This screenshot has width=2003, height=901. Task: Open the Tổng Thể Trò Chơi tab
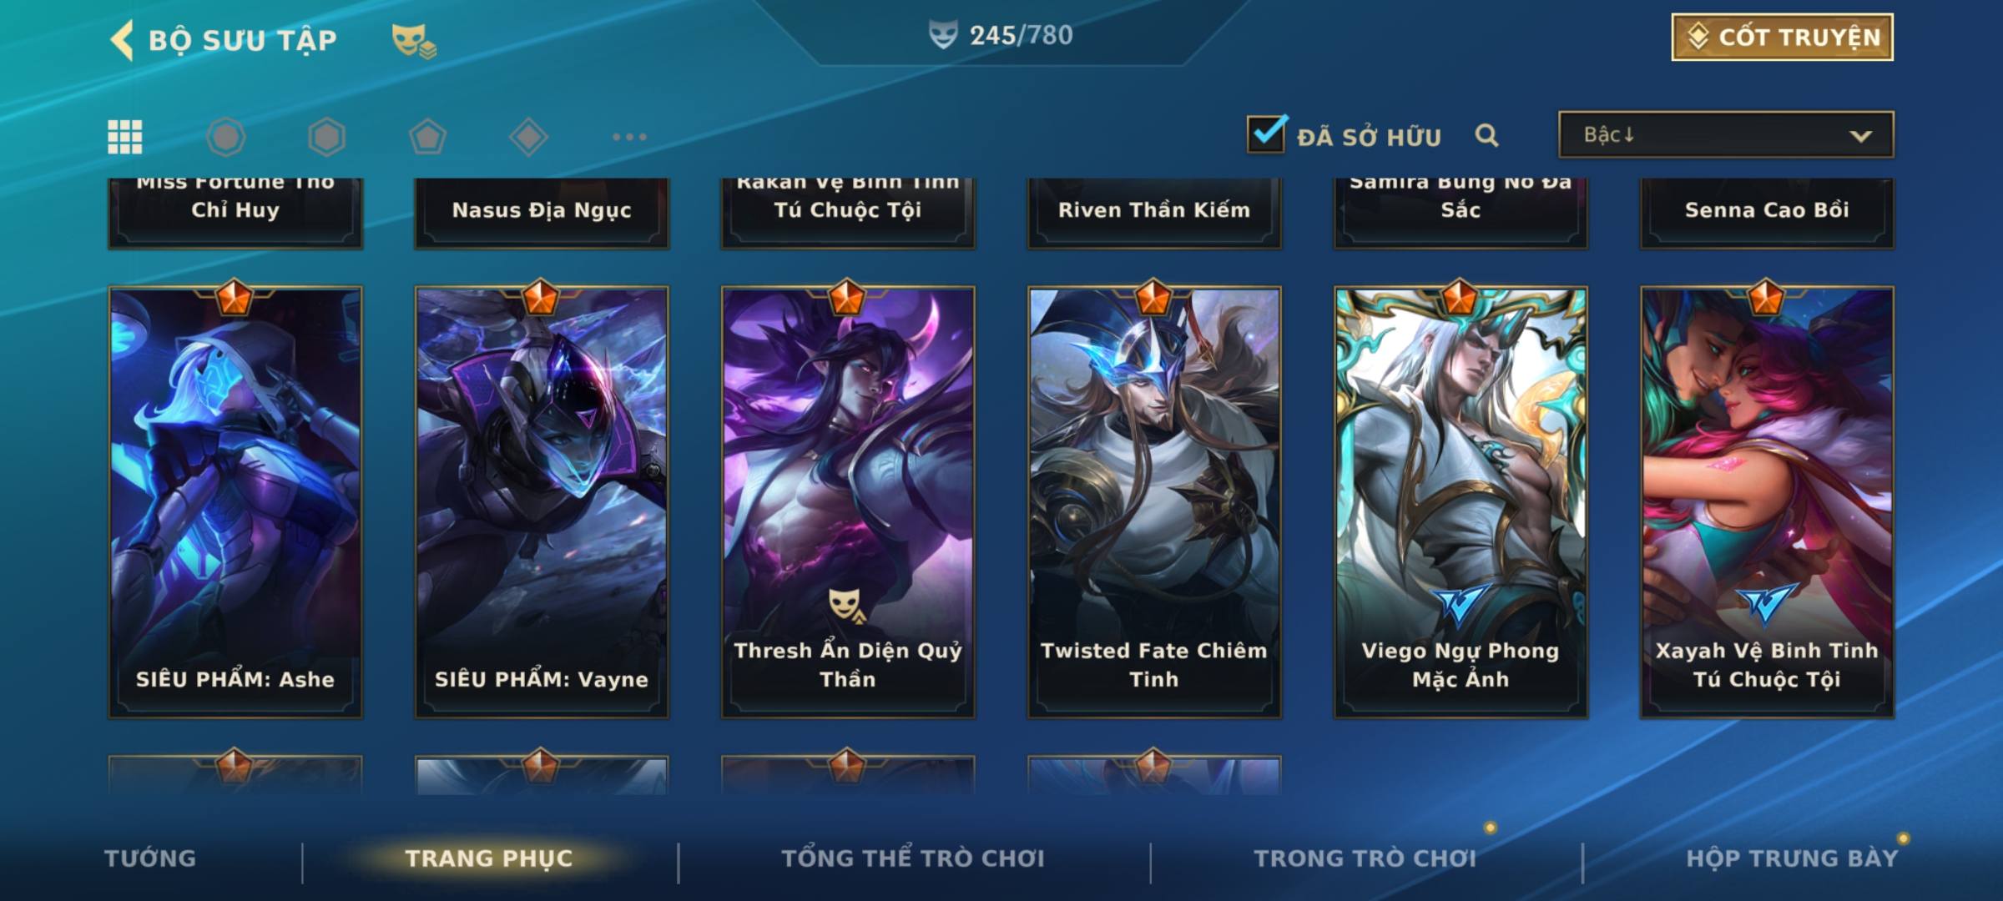click(x=913, y=858)
